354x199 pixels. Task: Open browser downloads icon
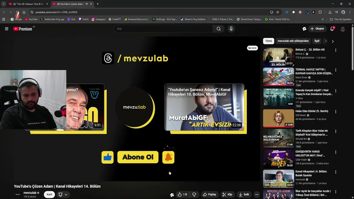330,12
